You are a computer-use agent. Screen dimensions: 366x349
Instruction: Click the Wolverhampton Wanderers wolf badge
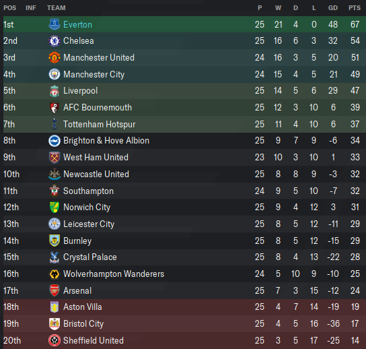click(54, 274)
